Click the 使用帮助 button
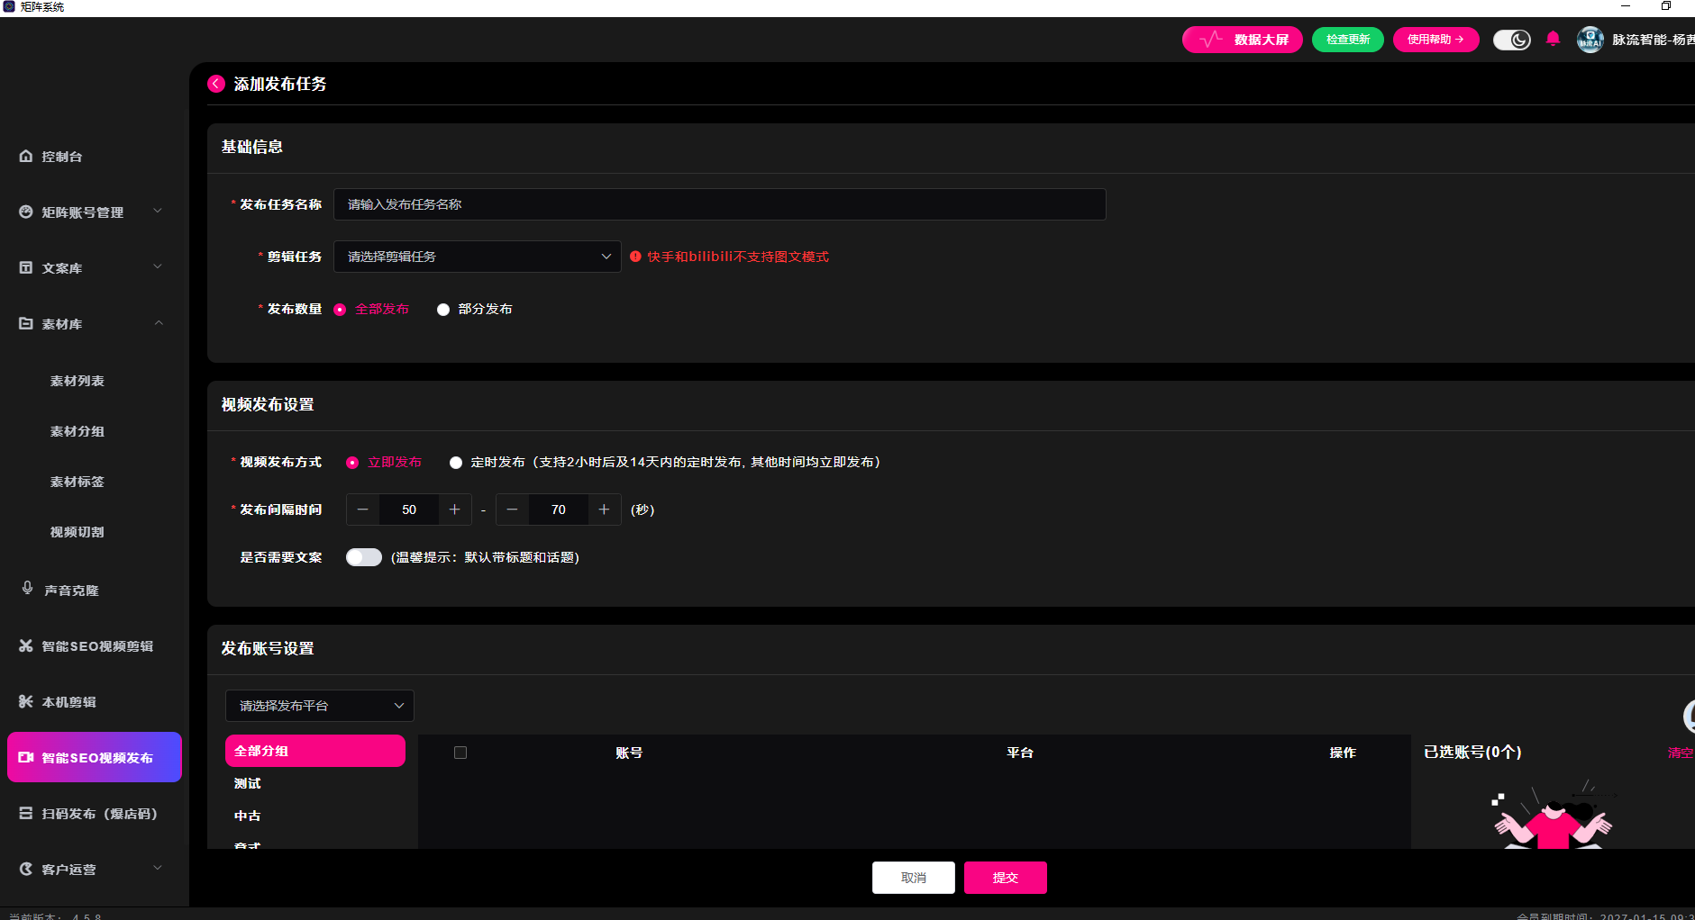Image resolution: width=1695 pixels, height=920 pixels. tap(1436, 40)
